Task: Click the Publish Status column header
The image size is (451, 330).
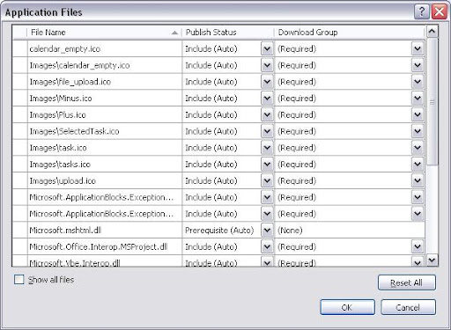Action: pos(228,33)
